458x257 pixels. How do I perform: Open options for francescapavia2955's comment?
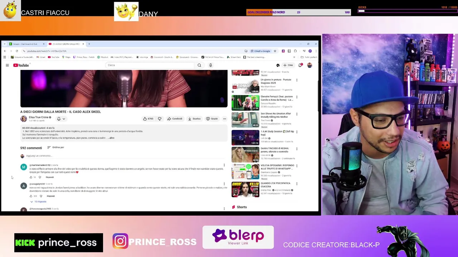pyautogui.click(x=224, y=209)
